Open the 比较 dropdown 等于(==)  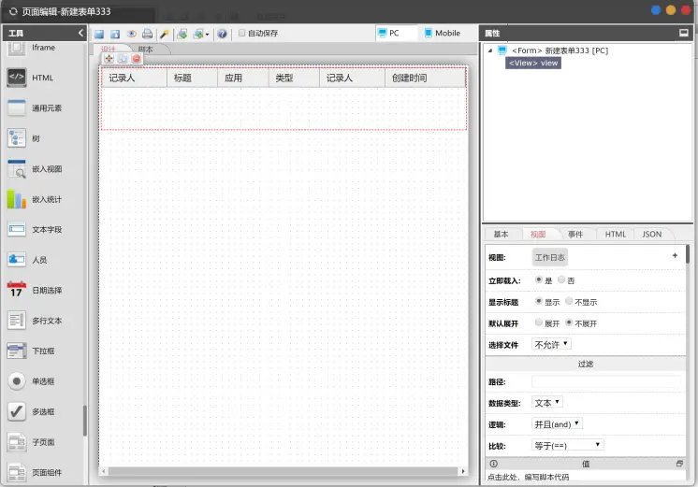pos(568,445)
